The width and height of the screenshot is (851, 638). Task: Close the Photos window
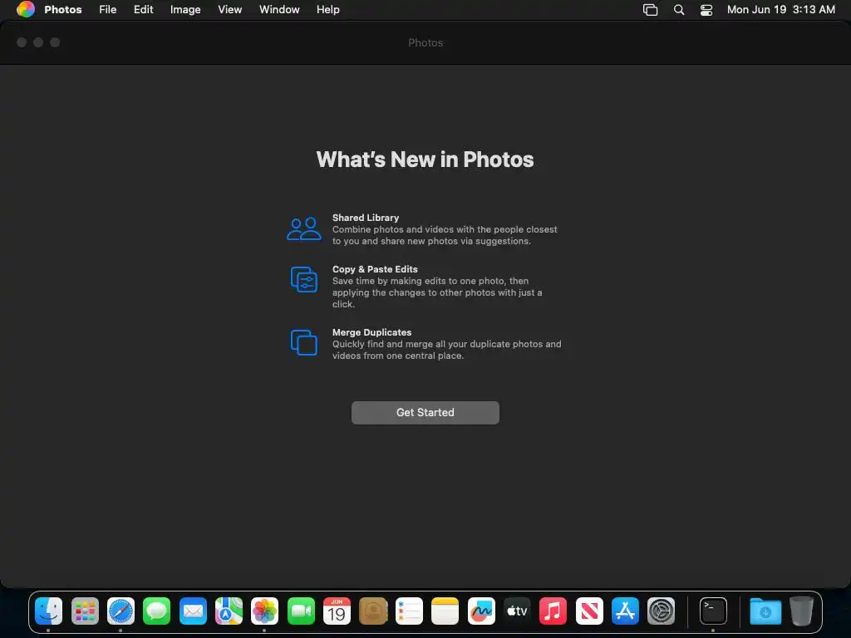point(22,42)
